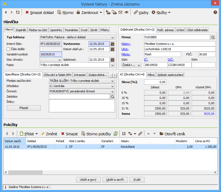The image size is (221, 192).
Task: Open the Intrastat tab
Action: [80, 75]
